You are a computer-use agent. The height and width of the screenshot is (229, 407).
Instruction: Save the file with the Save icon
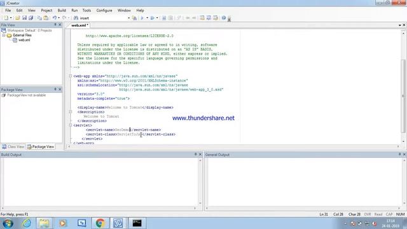pos(24,18)
